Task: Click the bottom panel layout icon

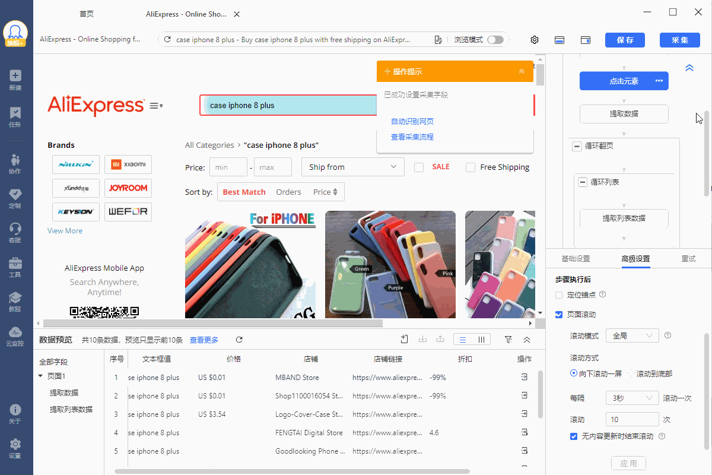Action: click(x=559, y=40)
